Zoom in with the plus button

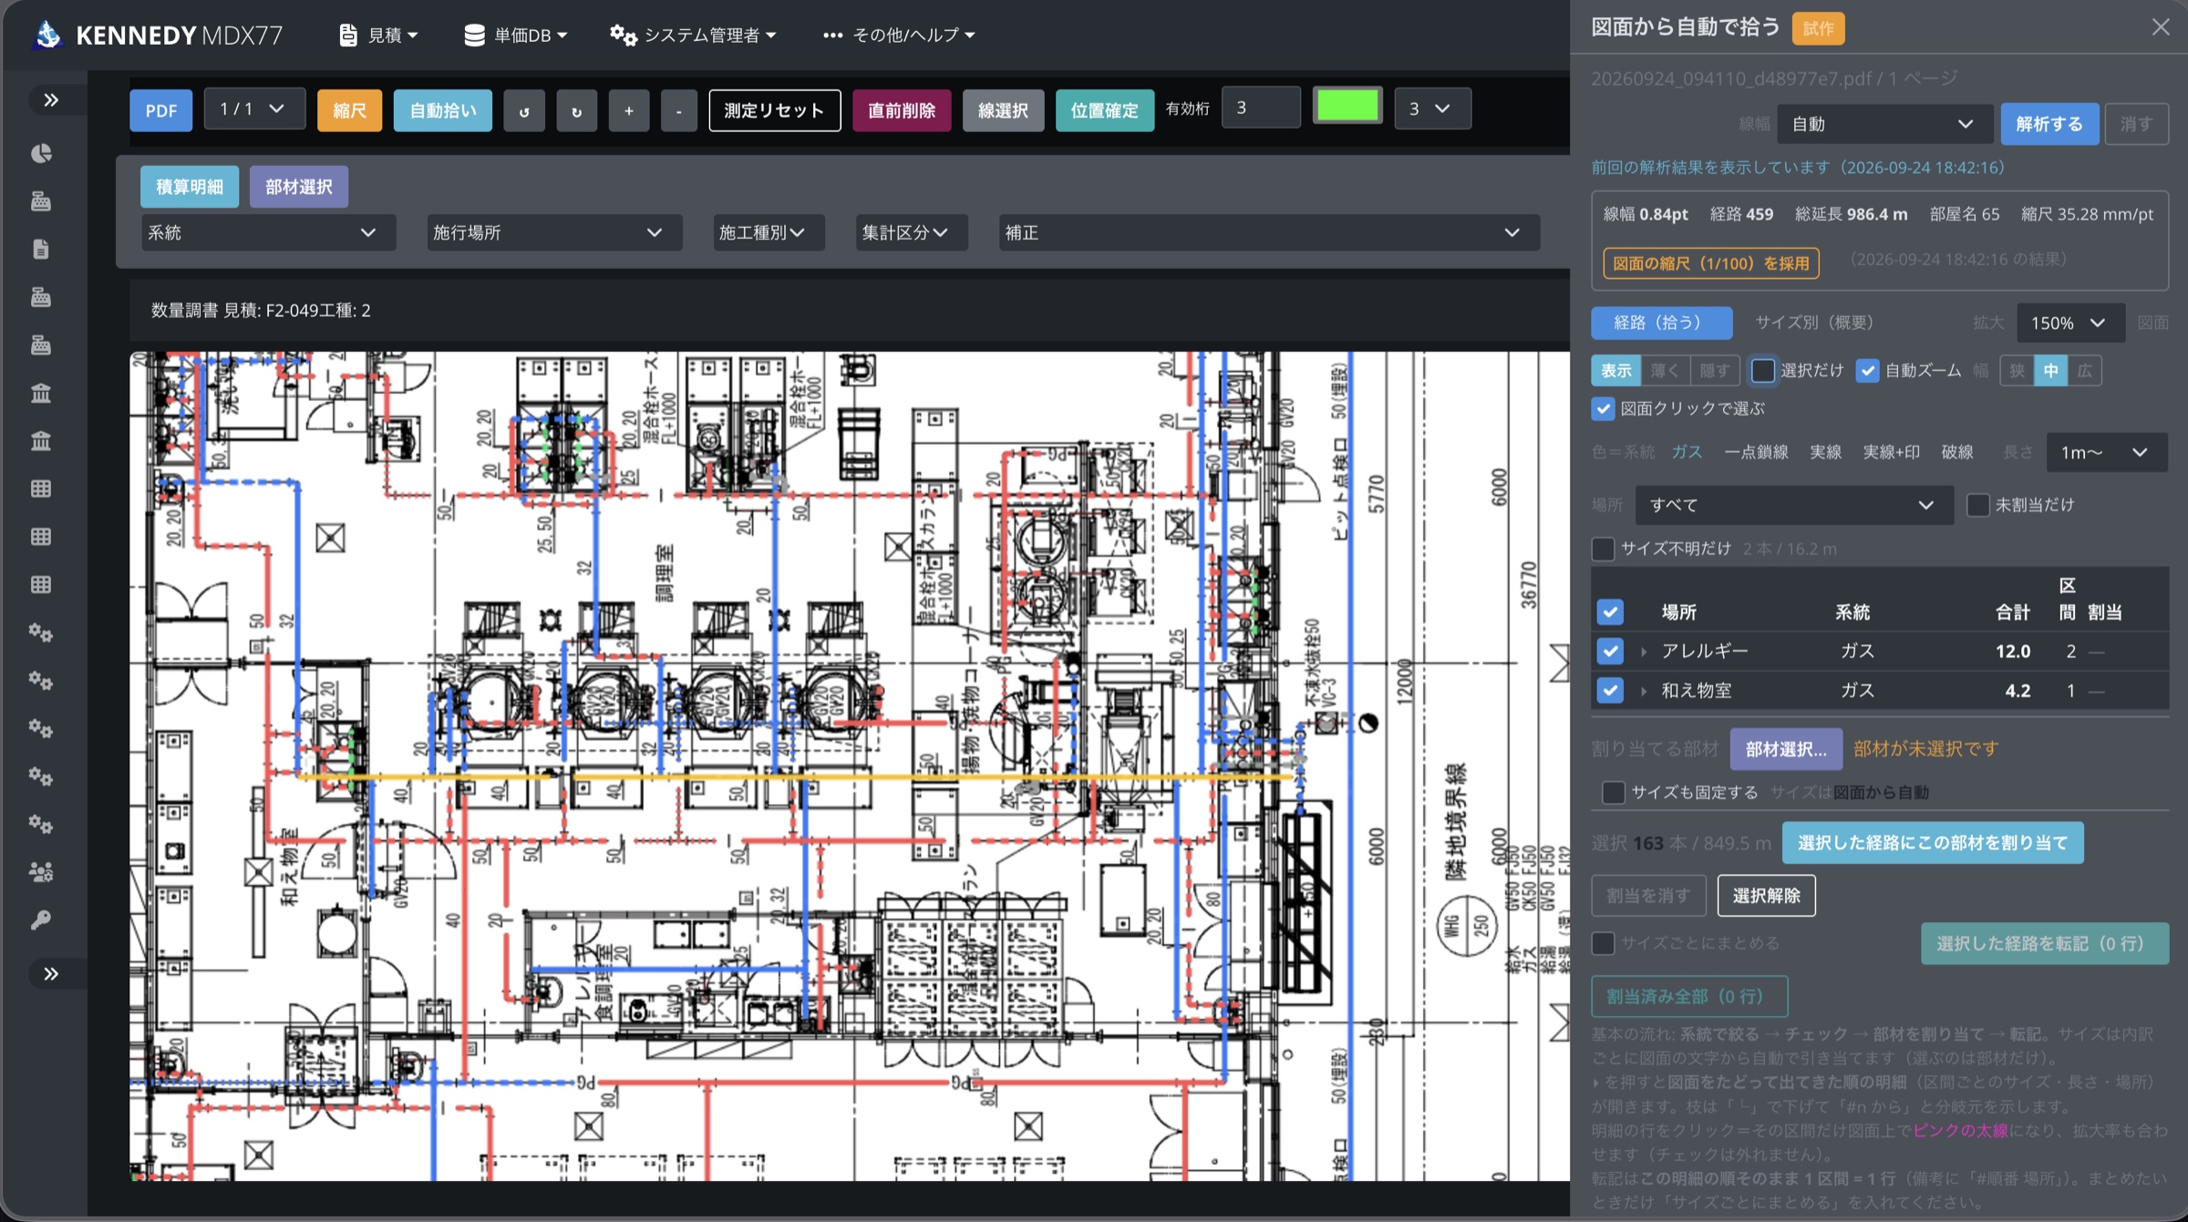(628, 110)
